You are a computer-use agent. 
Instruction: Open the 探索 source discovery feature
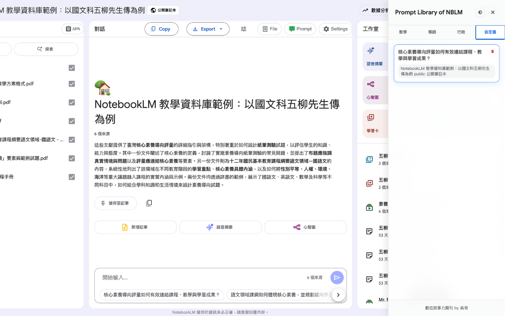[46, 49]
